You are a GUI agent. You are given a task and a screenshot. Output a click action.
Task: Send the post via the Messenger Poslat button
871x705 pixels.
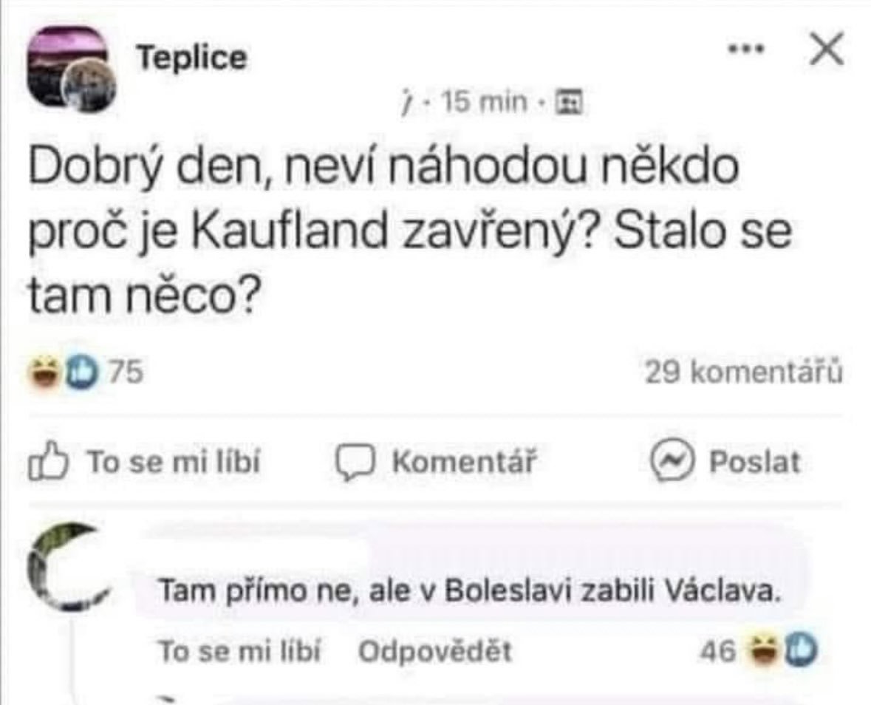726,462
